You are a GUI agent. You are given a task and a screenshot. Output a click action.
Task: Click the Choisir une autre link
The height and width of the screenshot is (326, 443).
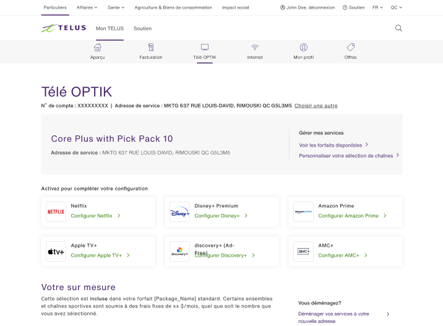tap(316, 106)
